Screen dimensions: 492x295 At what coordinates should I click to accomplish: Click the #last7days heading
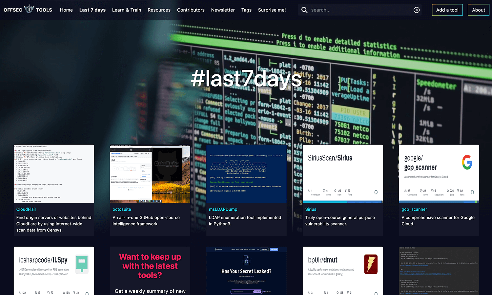[x=246, y=79]
